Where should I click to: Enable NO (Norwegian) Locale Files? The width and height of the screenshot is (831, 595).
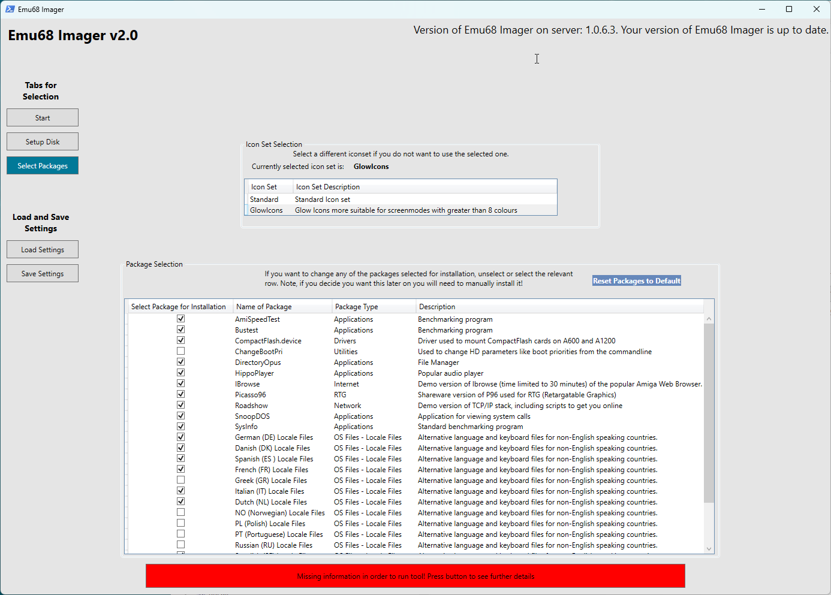click(180, 512)
